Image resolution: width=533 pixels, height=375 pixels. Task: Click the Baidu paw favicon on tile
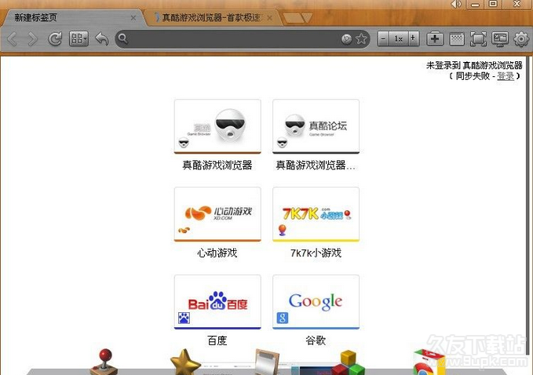(x=184, y=318)
